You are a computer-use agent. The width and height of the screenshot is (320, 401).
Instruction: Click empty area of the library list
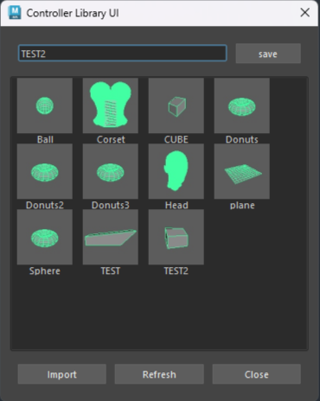click(x=159, y=314)
